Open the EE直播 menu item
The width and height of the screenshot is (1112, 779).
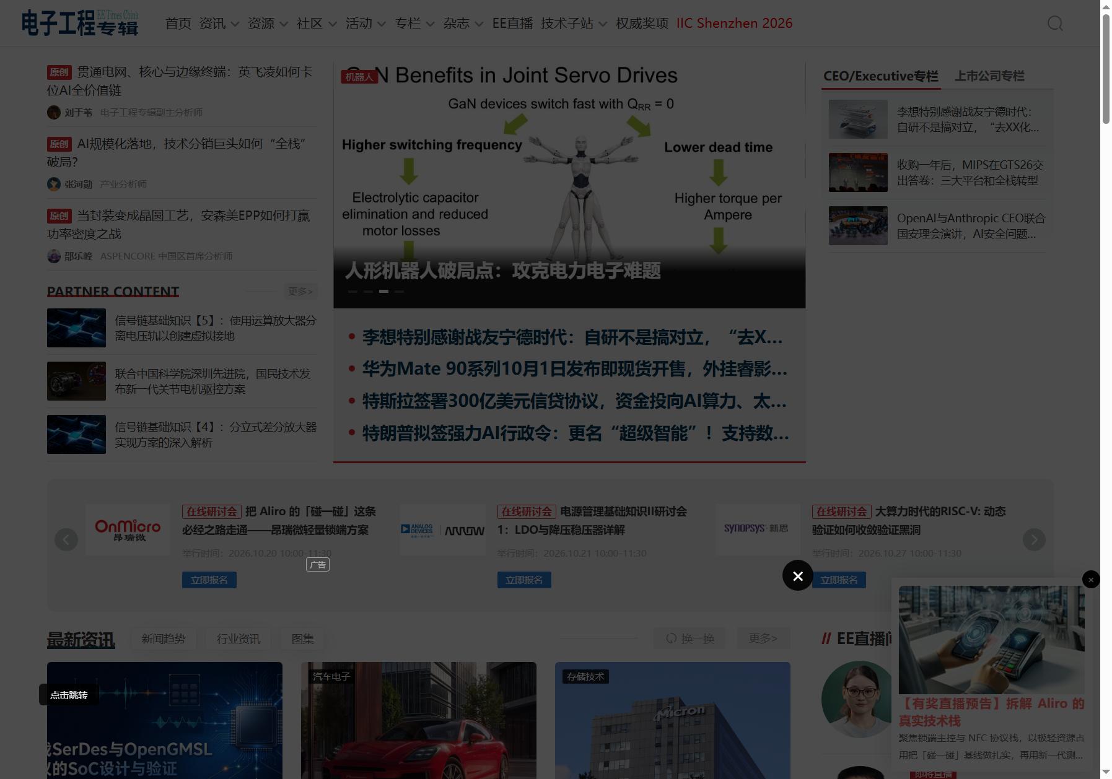[513, 24]
